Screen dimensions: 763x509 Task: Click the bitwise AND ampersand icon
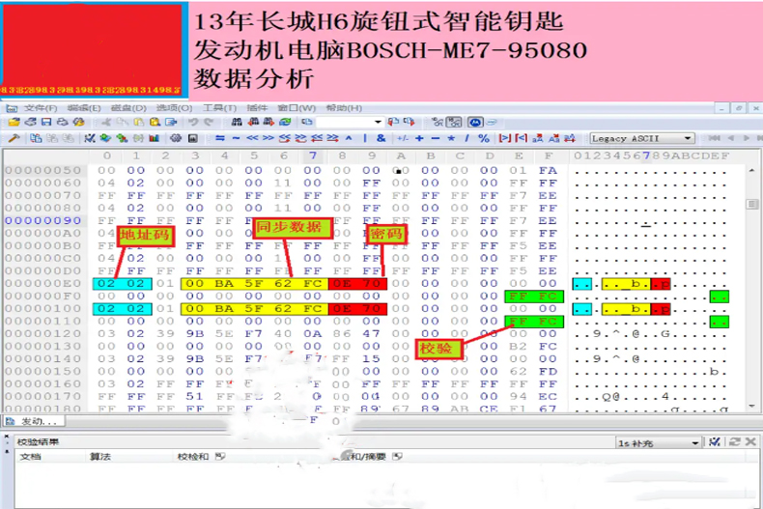pyautogui.click(x=381, y=139)
